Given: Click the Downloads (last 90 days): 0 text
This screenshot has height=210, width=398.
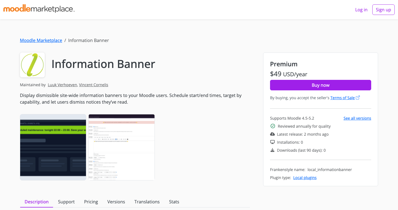Looking at the screenshot, I should click(x=301, y=150).
